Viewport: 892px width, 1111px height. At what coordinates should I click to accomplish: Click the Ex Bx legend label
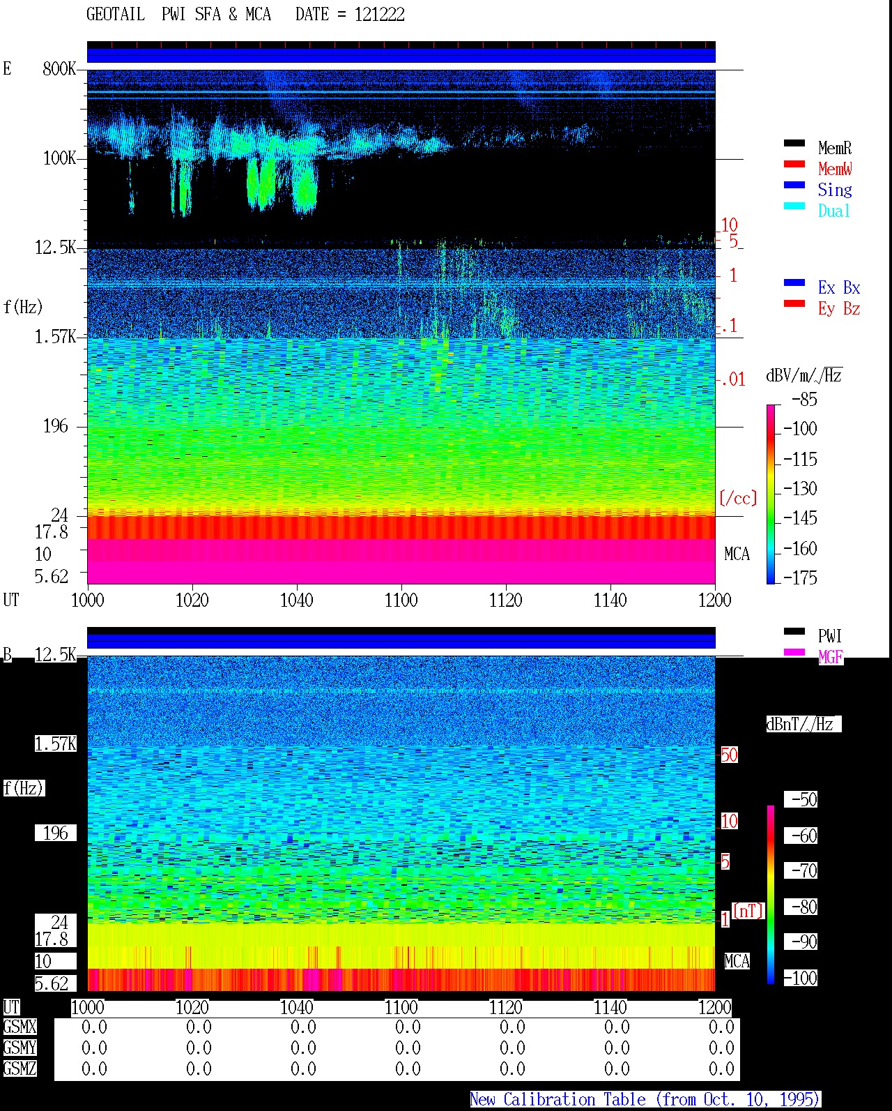coord(839,287)
